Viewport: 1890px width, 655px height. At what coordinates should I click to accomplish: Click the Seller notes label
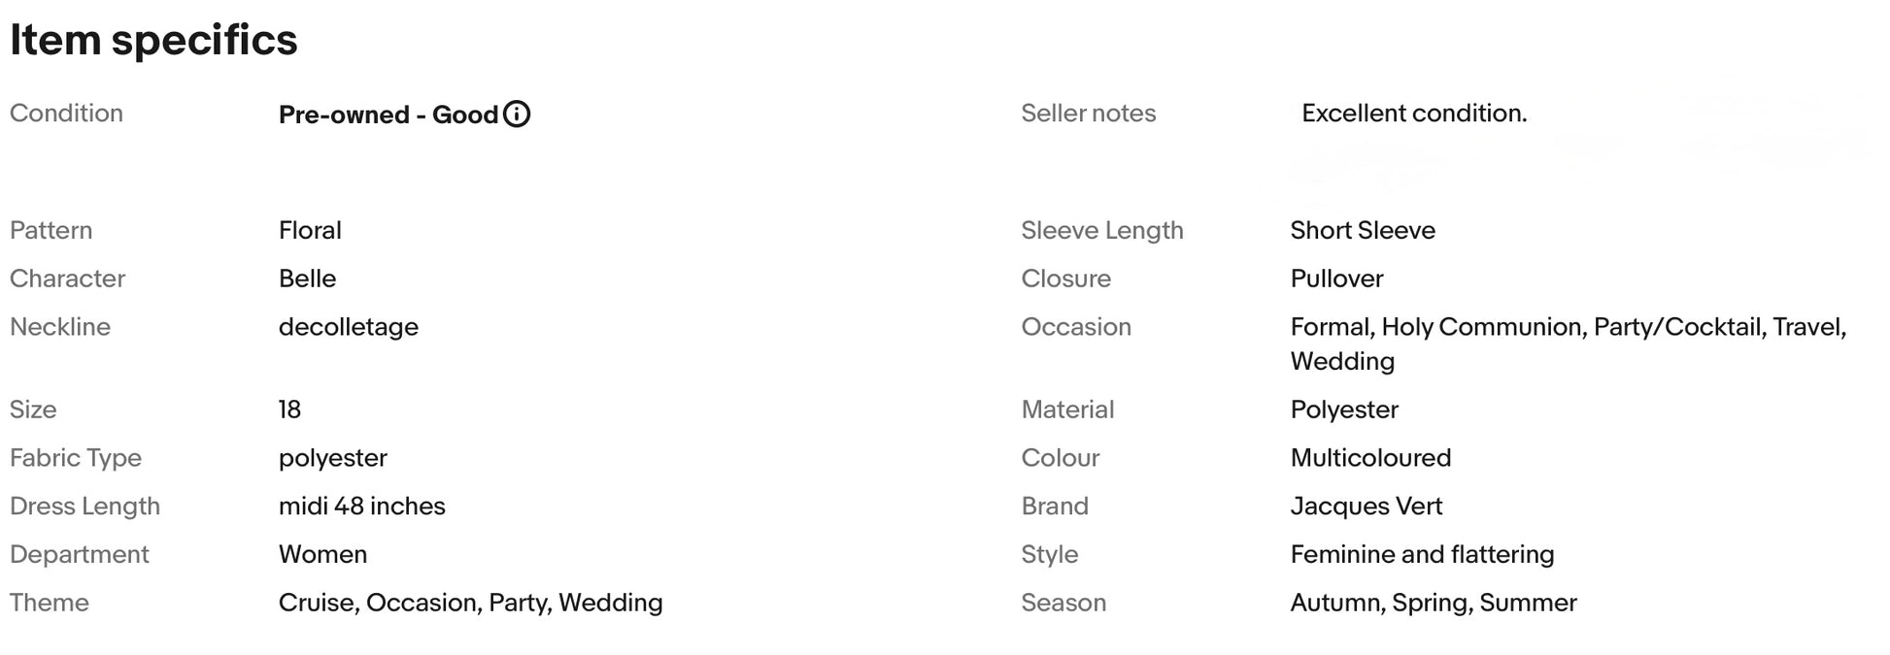coord(1088,114)
